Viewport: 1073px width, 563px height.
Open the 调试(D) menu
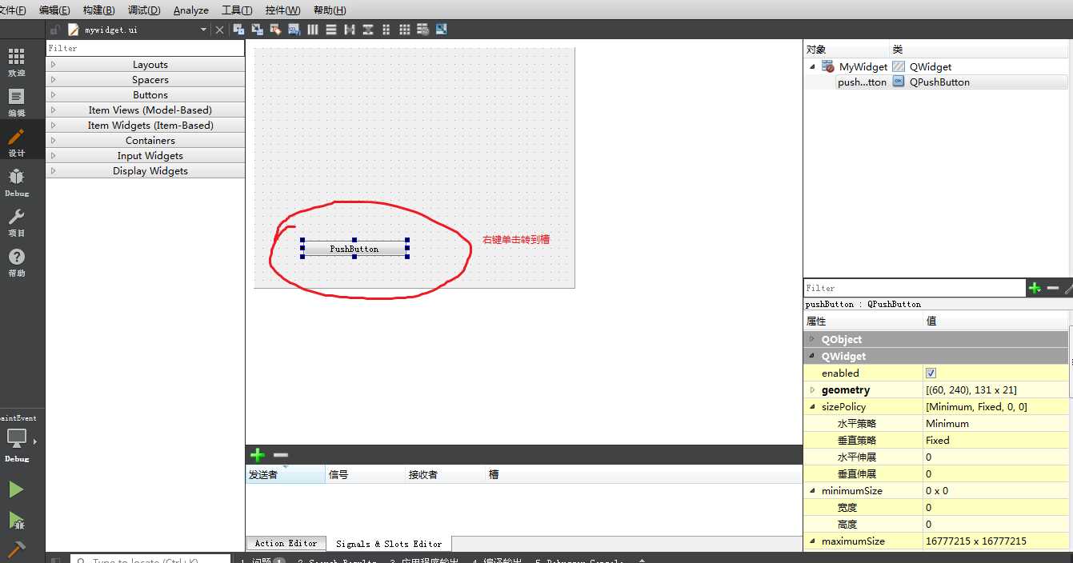pos(144,10)
